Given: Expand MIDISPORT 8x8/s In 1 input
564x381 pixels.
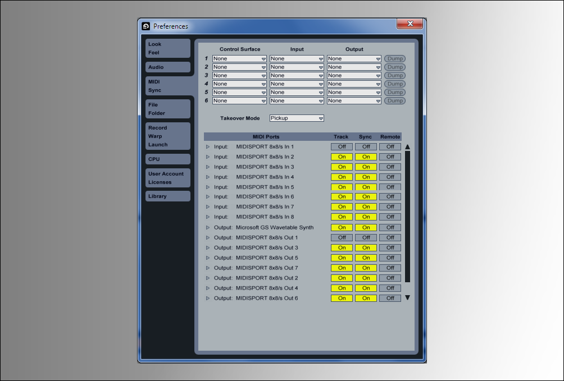Looking at the screenshot, I should (x=208, y=147).
